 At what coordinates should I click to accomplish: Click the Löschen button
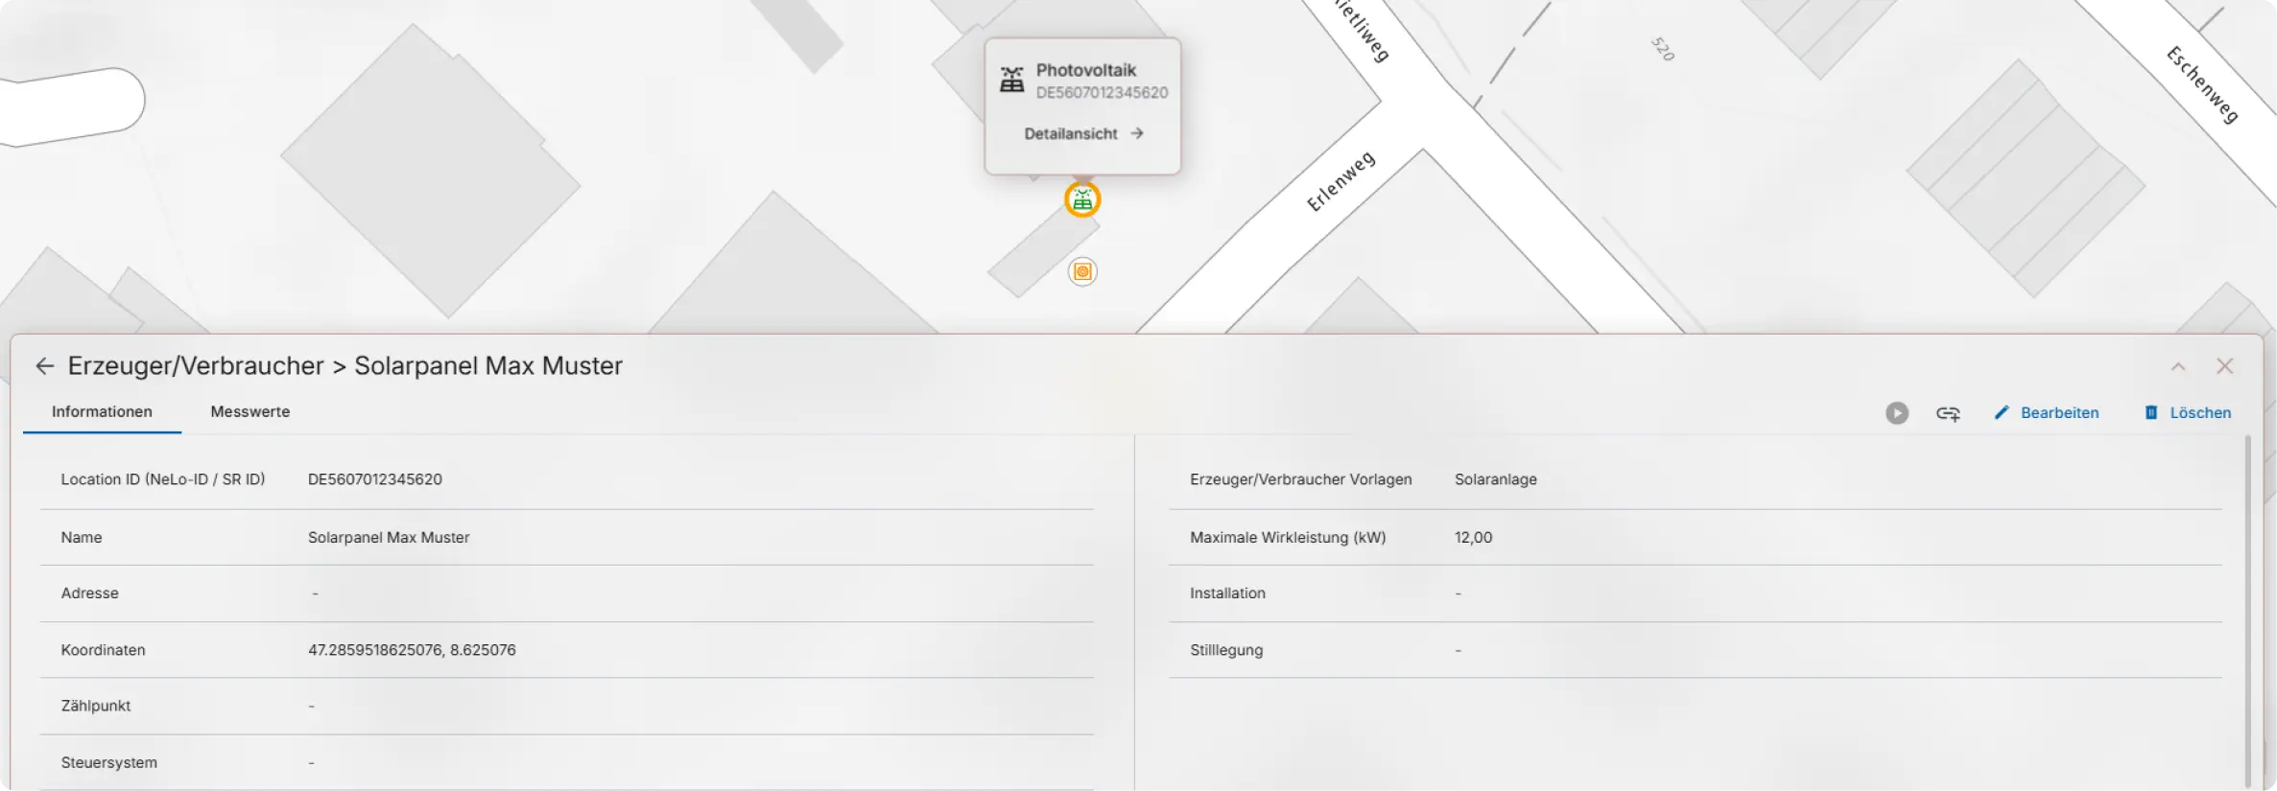[x=2188, y=412]
